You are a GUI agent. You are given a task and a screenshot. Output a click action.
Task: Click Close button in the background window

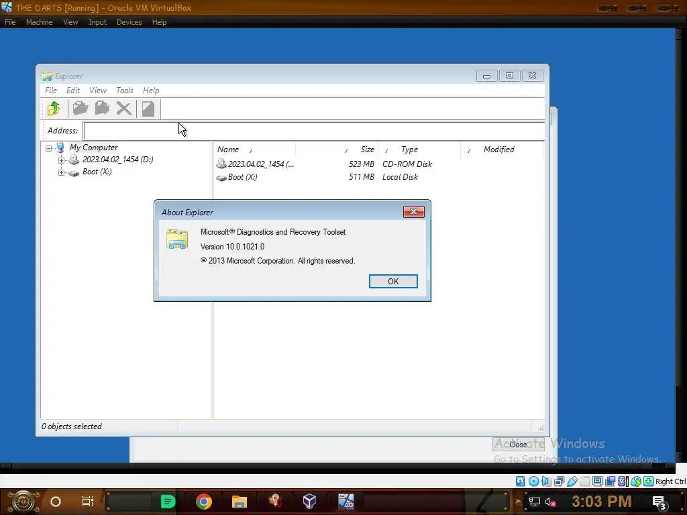(518, 445)
